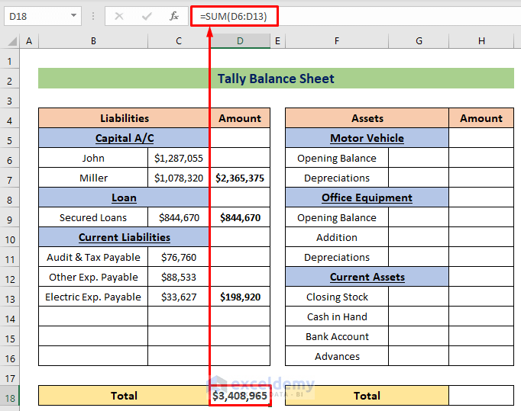This screenshot has width=521, height=411.
Task: Select cell with $1,287,055
Action: (x=179, y=158)
